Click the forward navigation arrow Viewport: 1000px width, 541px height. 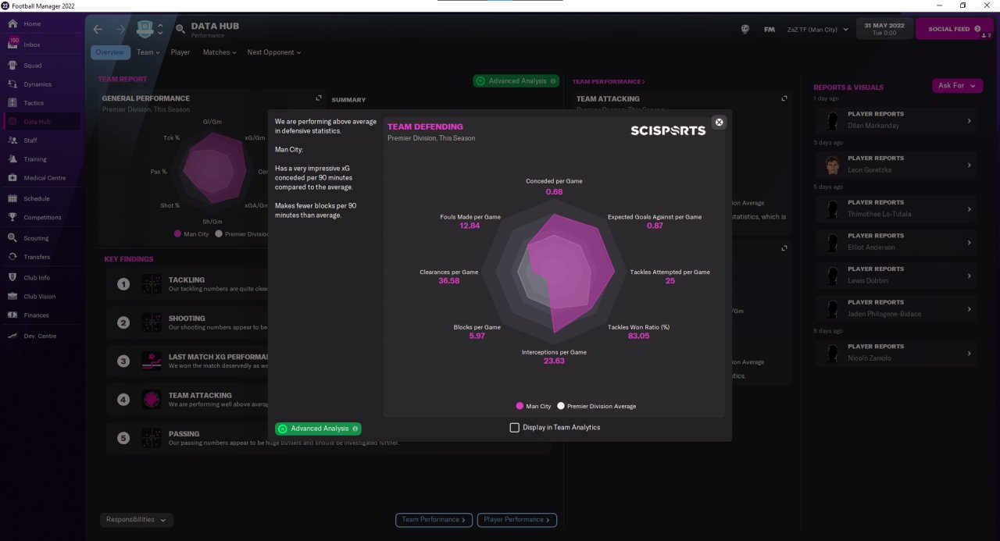(120, 30)
